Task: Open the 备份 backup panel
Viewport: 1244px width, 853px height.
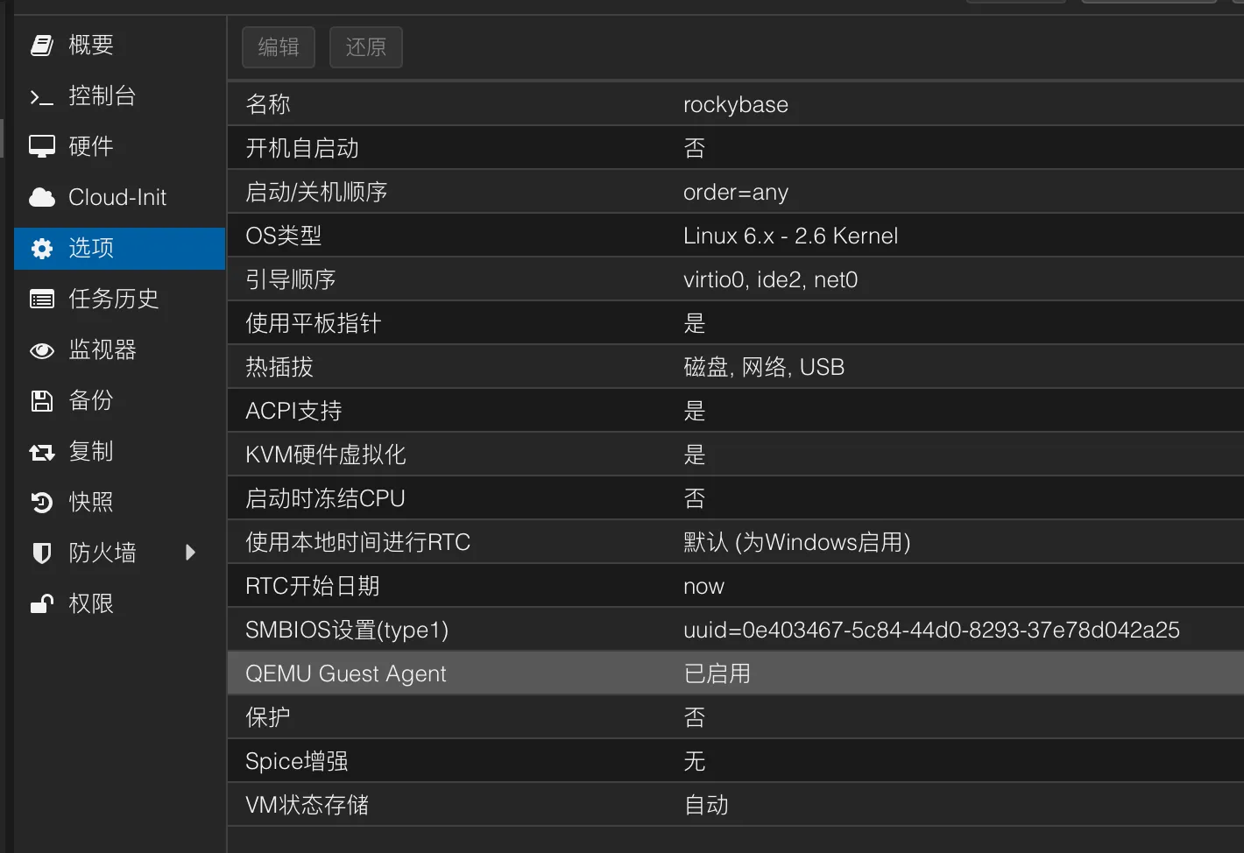Action: (x=90, y=400)
